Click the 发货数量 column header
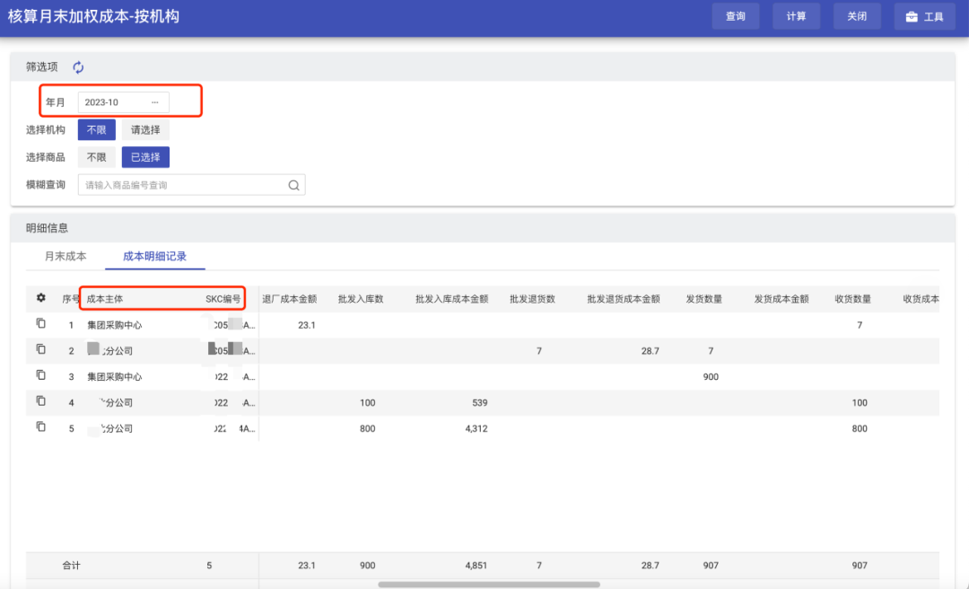969x589 pixels. (704, 299)
